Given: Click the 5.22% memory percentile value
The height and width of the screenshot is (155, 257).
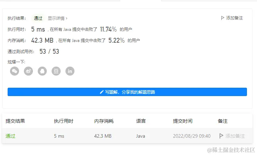Looking at the screenshot, I should click(116, 40).
